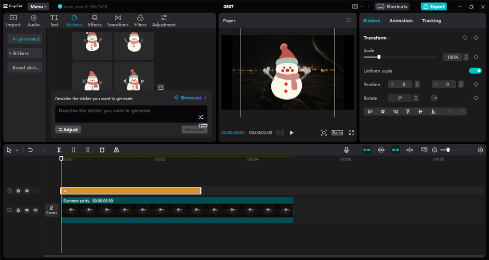Screen dimensions: 489x260
Task: Delete the selected clip
Action: [102, 150]
